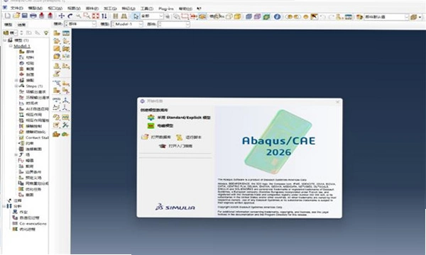Open the Query information tool
426x255 pixels.
click(277, 16)
